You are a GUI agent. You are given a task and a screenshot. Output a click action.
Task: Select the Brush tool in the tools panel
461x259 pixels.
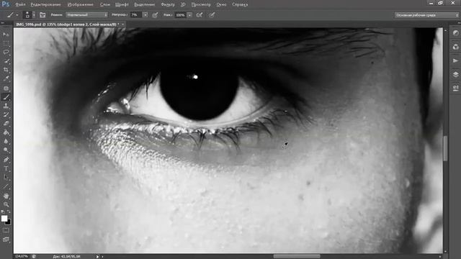pos(6,97)
